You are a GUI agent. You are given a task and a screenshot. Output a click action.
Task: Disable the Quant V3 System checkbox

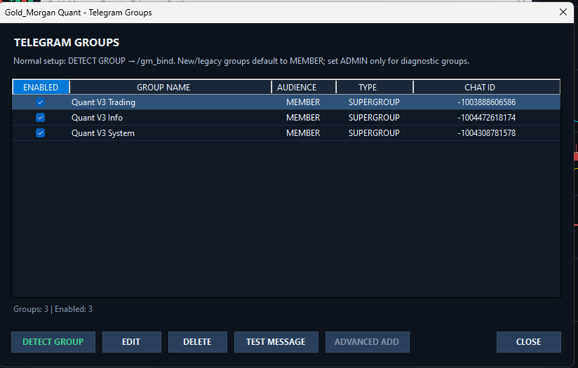coord(40,132)
